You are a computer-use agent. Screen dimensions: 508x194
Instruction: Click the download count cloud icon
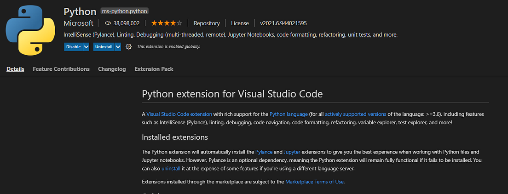[x=108, y=23]
